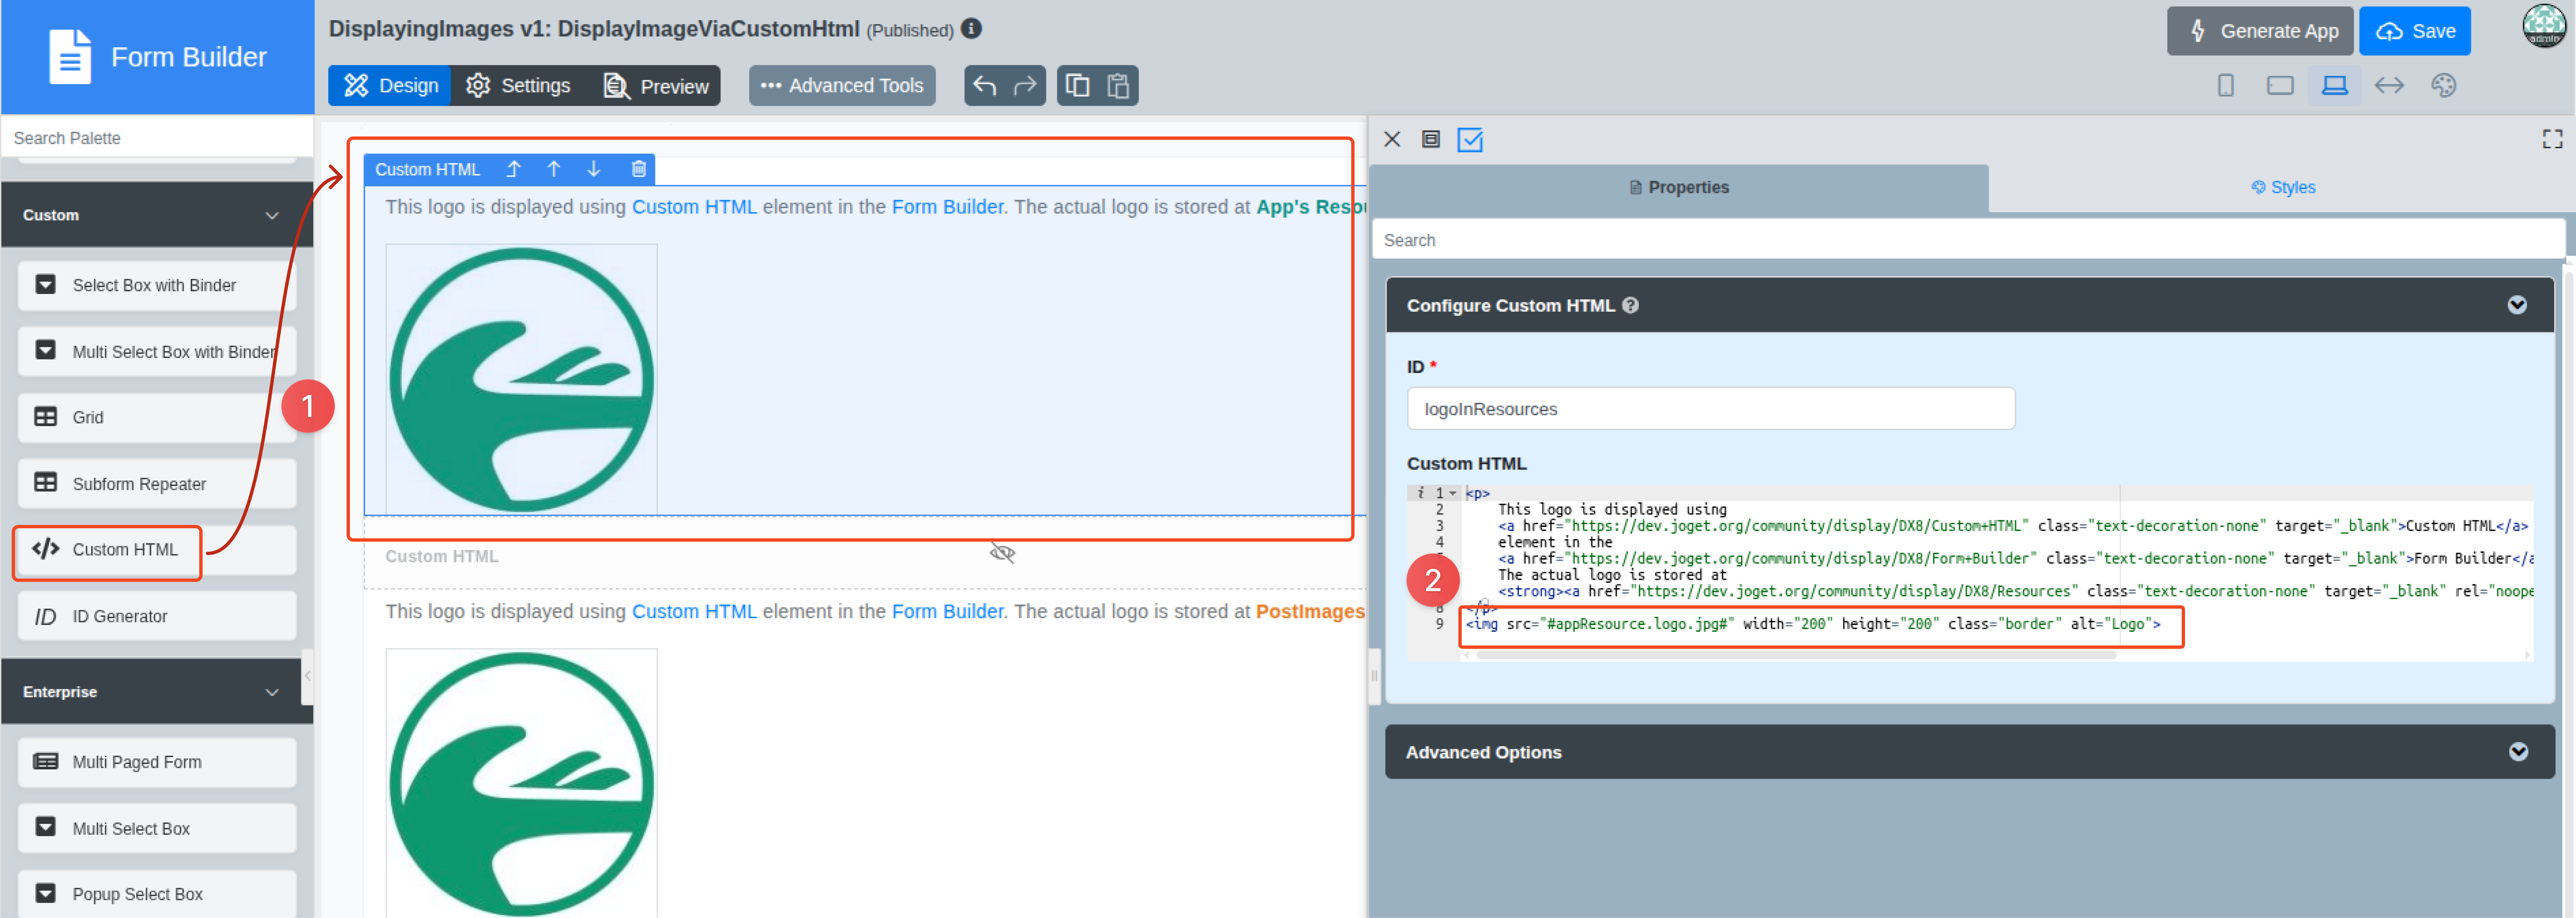The height and width of the screenshot is (918, 2576).
Task: Switch to Properties tab
Action: 1679,188
